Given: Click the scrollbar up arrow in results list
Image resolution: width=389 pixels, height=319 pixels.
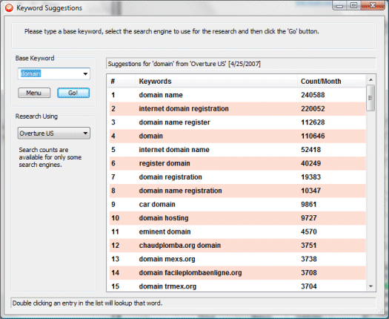Looking at the screenshot, I should pos(370,80).
